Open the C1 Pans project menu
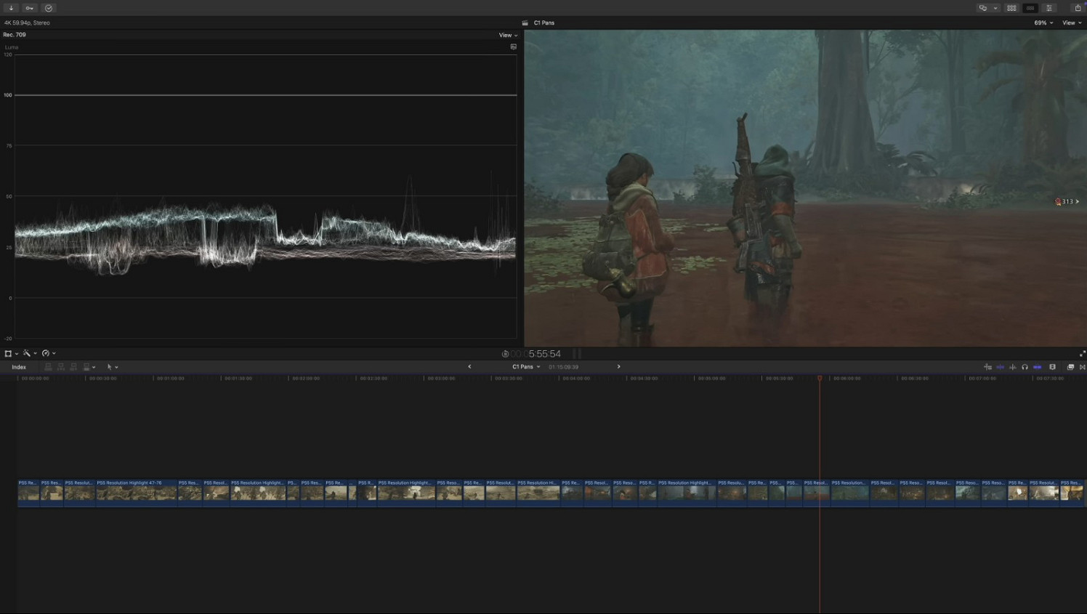The image size is (1087, 614). click(x=526, y=367)
